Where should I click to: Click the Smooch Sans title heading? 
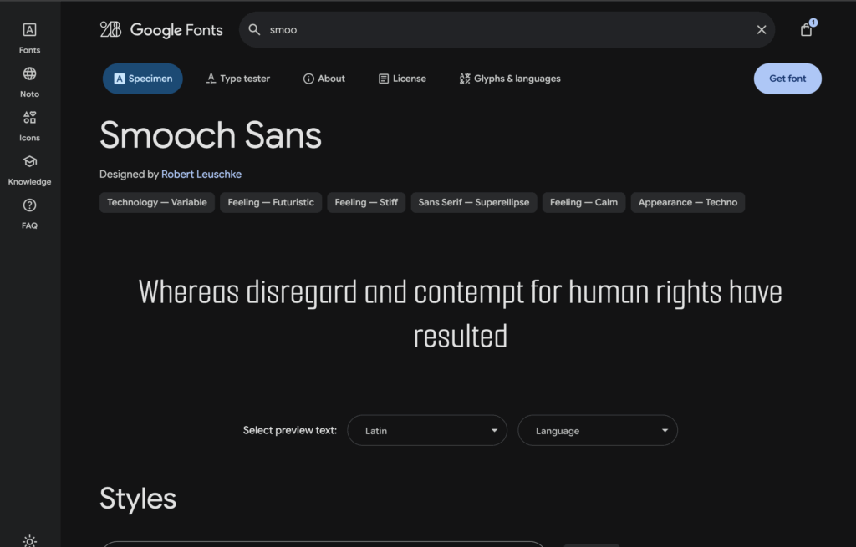(211, 135)
